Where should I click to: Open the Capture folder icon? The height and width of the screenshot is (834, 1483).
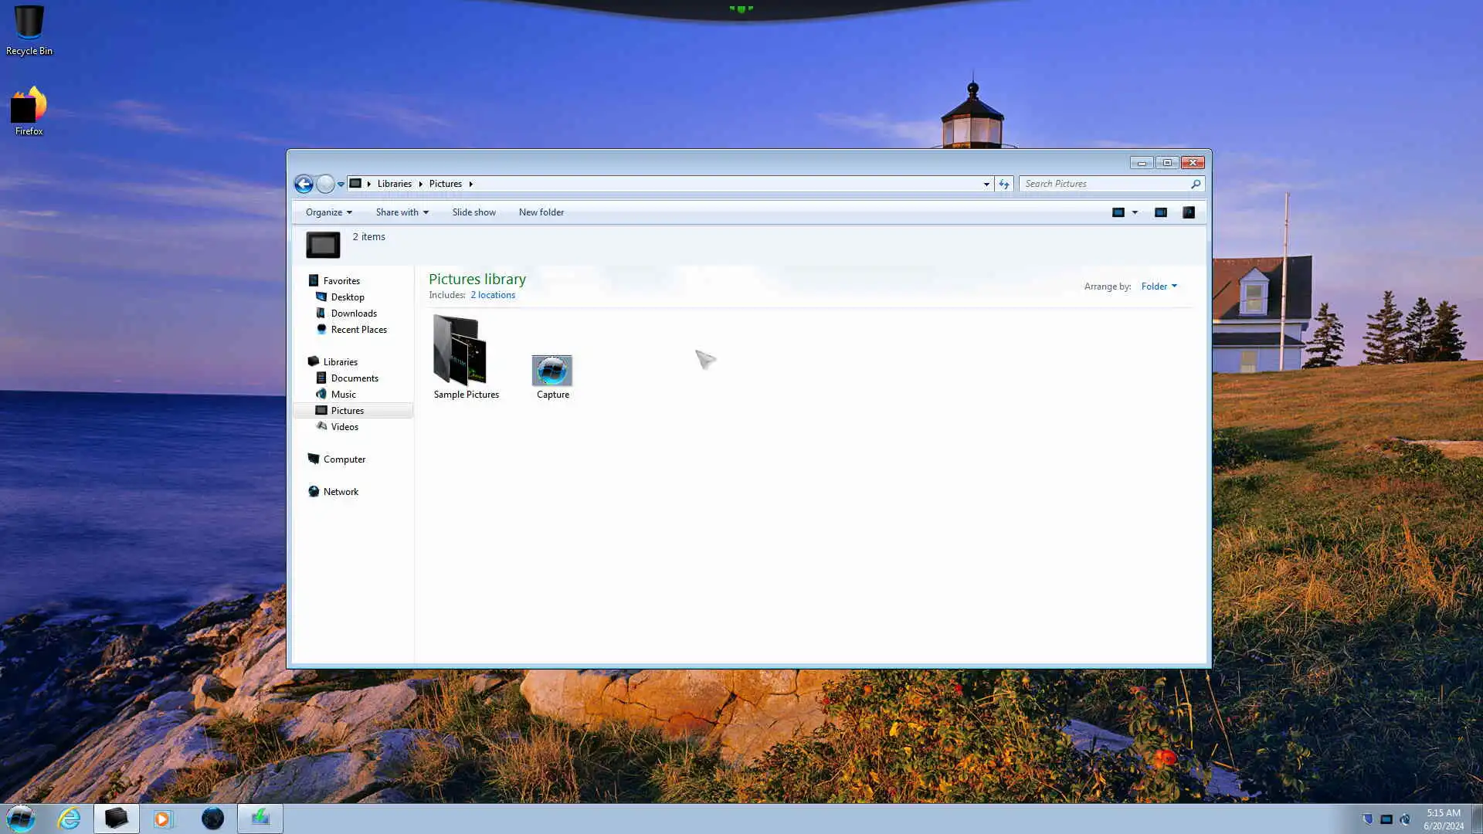click(552, 371)
